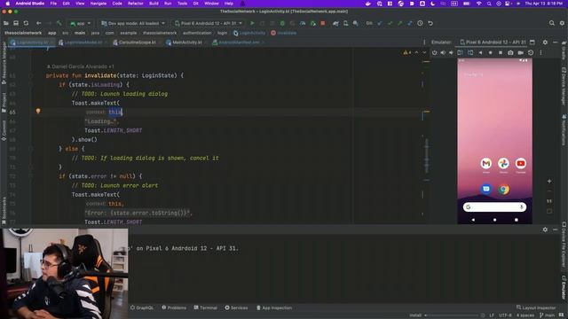Open the Navigate menu
568x319 pixels.
(99, 4)
